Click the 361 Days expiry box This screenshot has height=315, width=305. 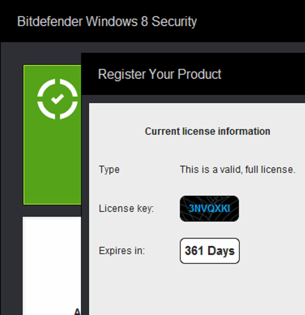pyautogui.click(x=210, y=251)
